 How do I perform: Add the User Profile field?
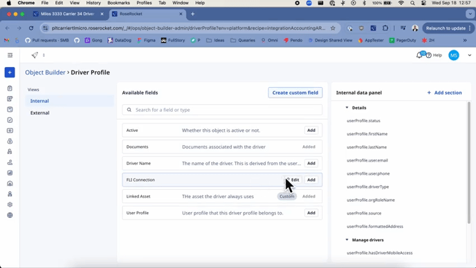(311, 213)
